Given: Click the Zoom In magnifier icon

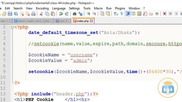Looking at the screenshot, I should (88, 14).
